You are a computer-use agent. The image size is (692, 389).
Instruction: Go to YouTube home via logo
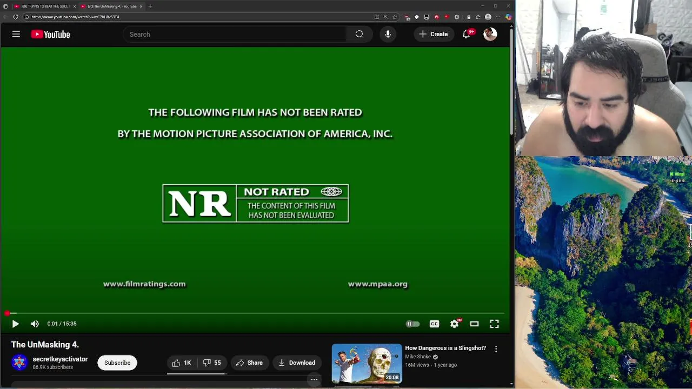coord(50,34)
